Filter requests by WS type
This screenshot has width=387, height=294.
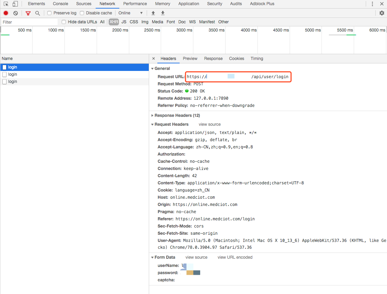[x=192, y=22]
